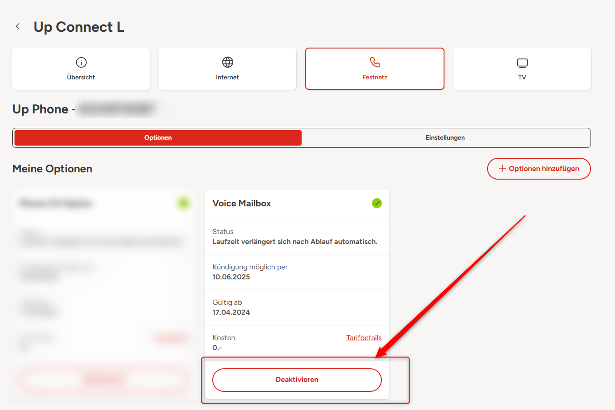Click the globe icon for Internet
Screen dimensions: 615x410
pyautogui.click(x=227, y=62)
